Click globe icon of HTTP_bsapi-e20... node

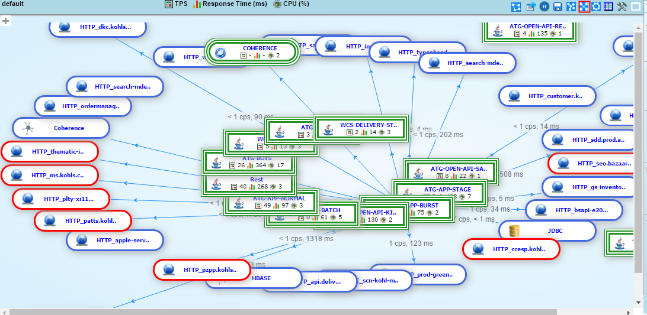click(x=540, y=210)
